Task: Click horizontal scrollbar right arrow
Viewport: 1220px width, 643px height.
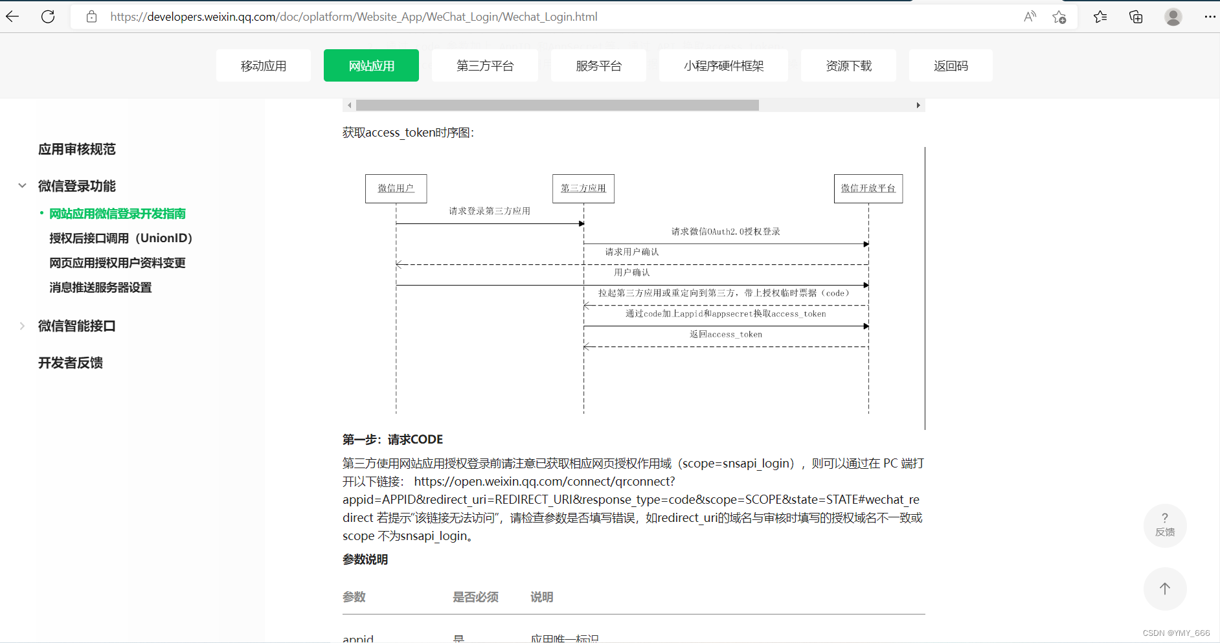Action: point(918,105)
